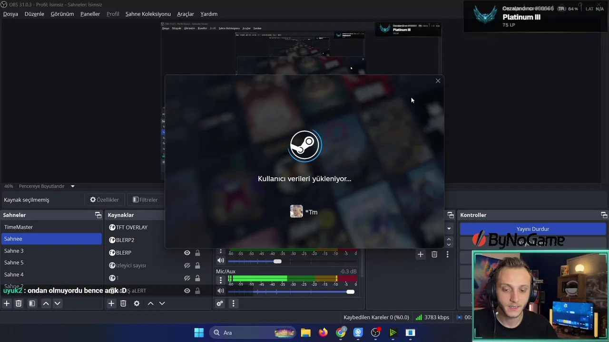Open the mixer toolbar three-dot menu
The height and width of the screenshot is (342, 609).
233,303
